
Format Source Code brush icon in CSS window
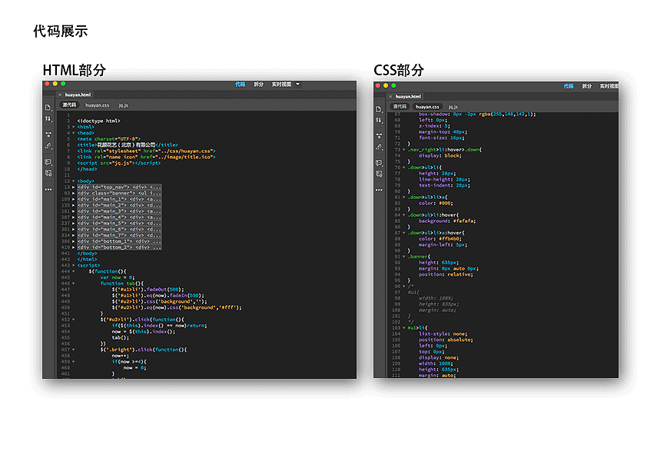click(379, 147)
